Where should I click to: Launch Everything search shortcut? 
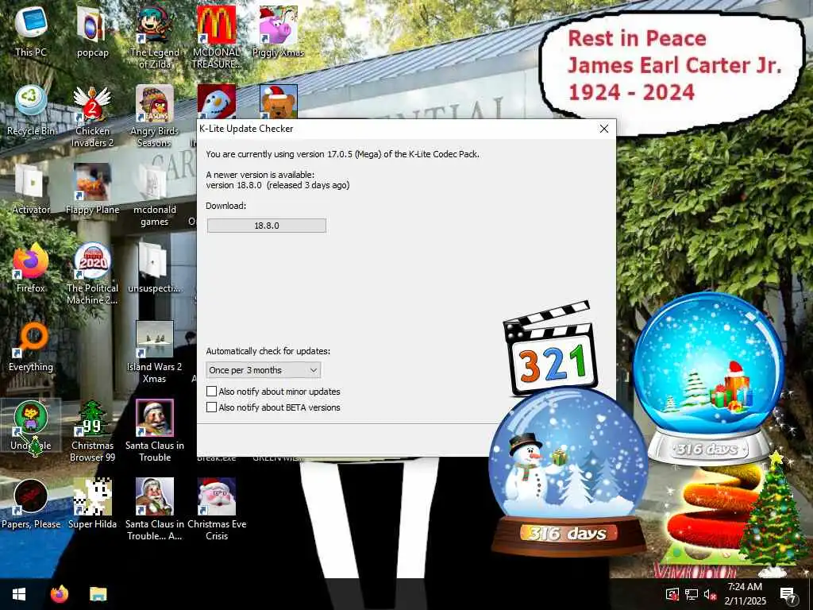point(31,346)
